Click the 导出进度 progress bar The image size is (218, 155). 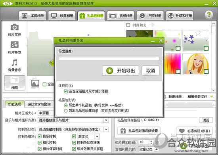coord(109,59)
